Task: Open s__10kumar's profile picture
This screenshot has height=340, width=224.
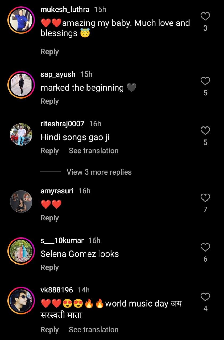Action: point(21,251)
